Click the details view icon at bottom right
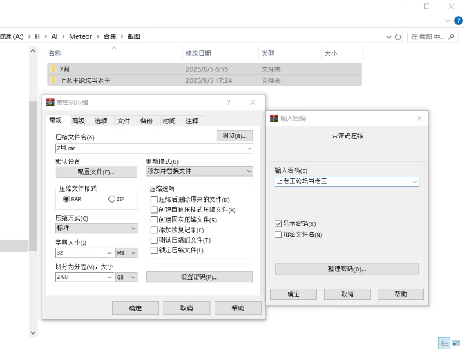The width and height of the screenshot is (464, 349). point(444,343)
